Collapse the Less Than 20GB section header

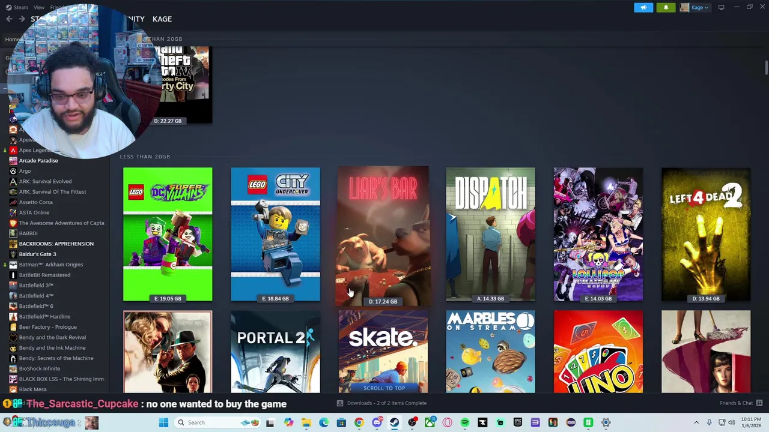145,157
